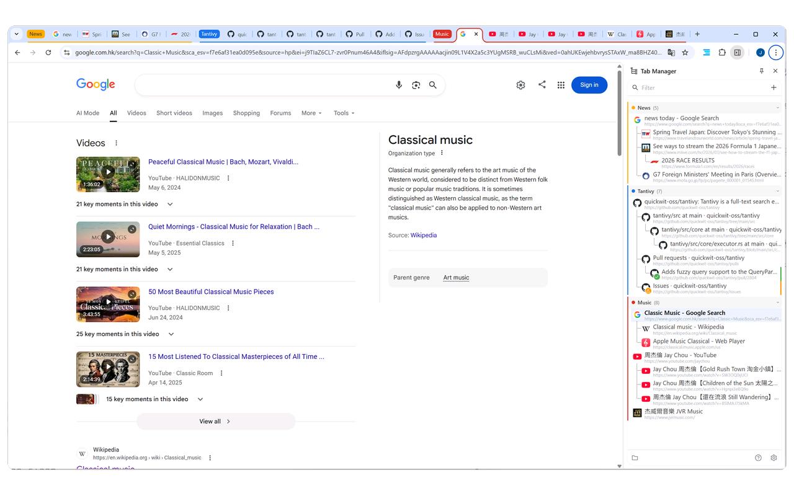794x496 pixels.
Task: Click View all videos button
Action: pos(215,422)
